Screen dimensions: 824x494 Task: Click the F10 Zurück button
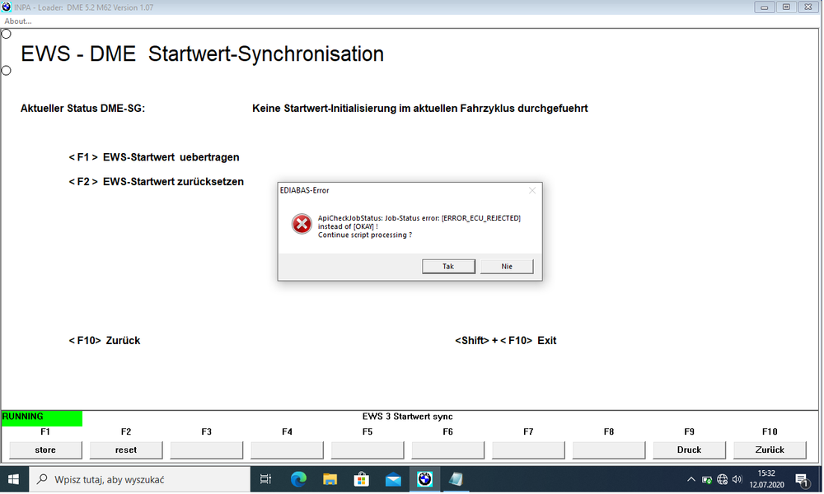(770, 450)
